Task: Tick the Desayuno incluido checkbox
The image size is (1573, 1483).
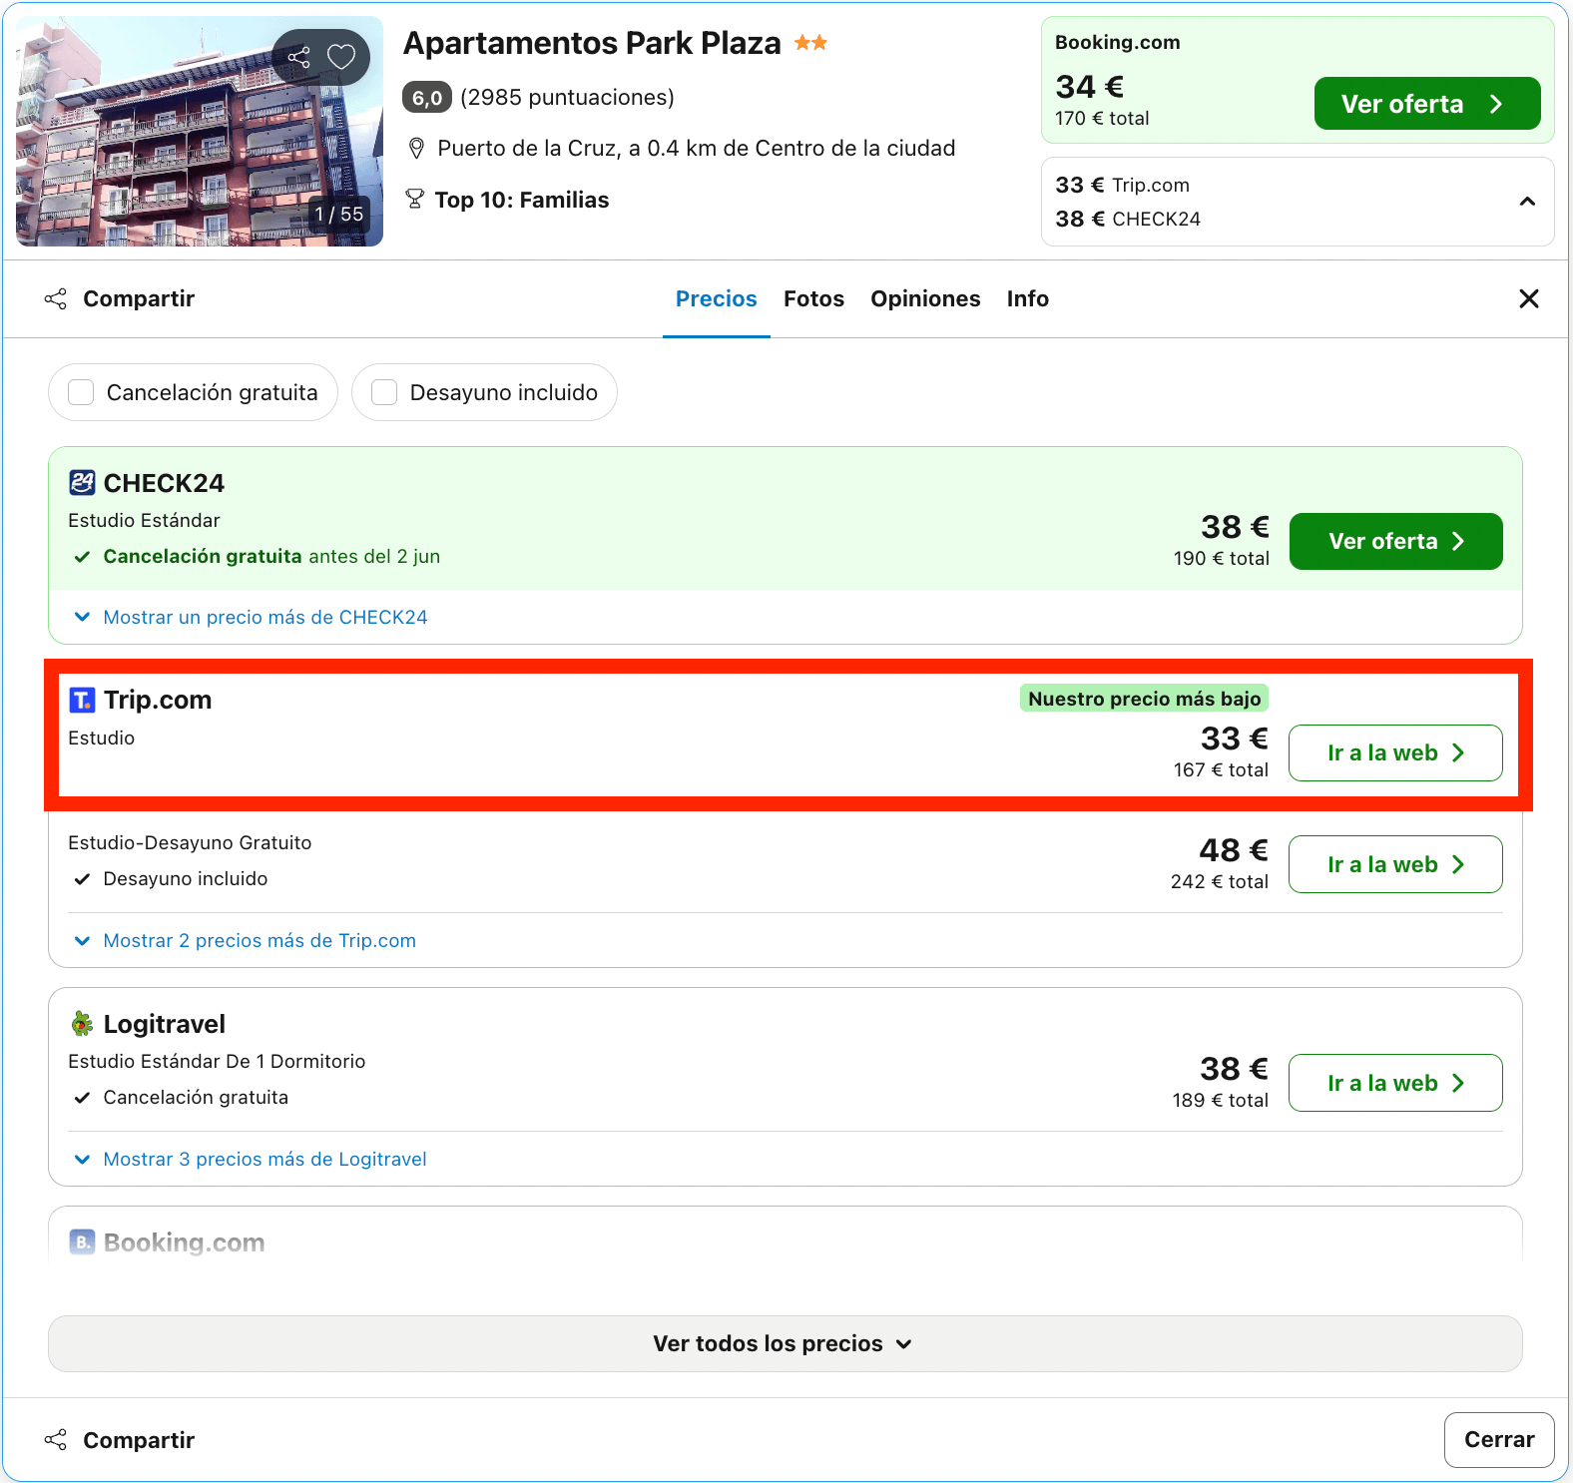Action: pyautogui.click(x=384, y=392)
